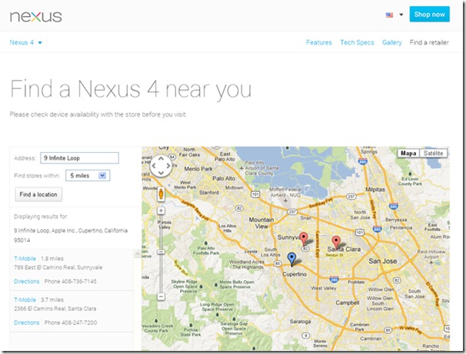Click the blue marker near Cupertino

pyautogui.click(x=292, y=260)
